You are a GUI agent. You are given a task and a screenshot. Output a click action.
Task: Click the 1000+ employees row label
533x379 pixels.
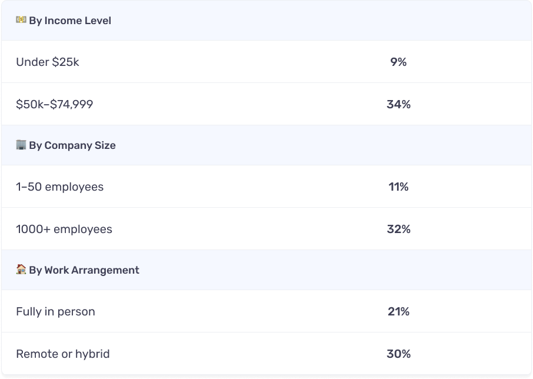coord(64,229)
